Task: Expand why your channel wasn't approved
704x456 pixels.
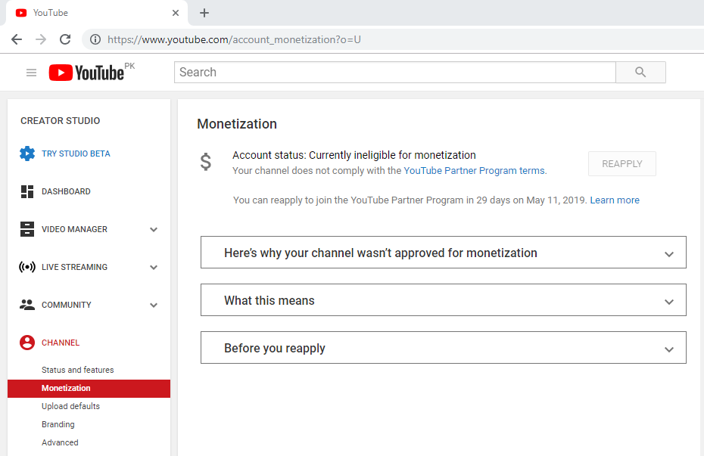Action: pyautogui.click(x=443, y=253)
